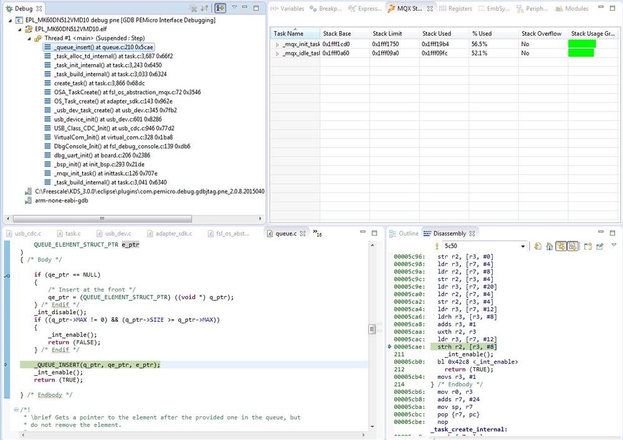The width and height of the screenshot is (623, 440).
Task: Toggle Show Source in Disassembly
Action: coord(572,247)
